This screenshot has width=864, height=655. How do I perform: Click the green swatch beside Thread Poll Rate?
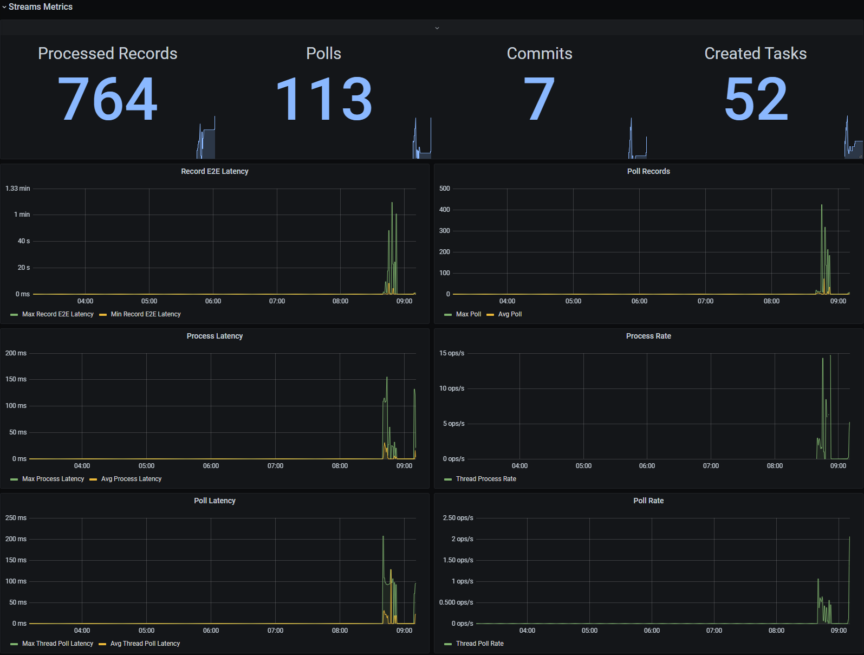(x=448, y=644)
